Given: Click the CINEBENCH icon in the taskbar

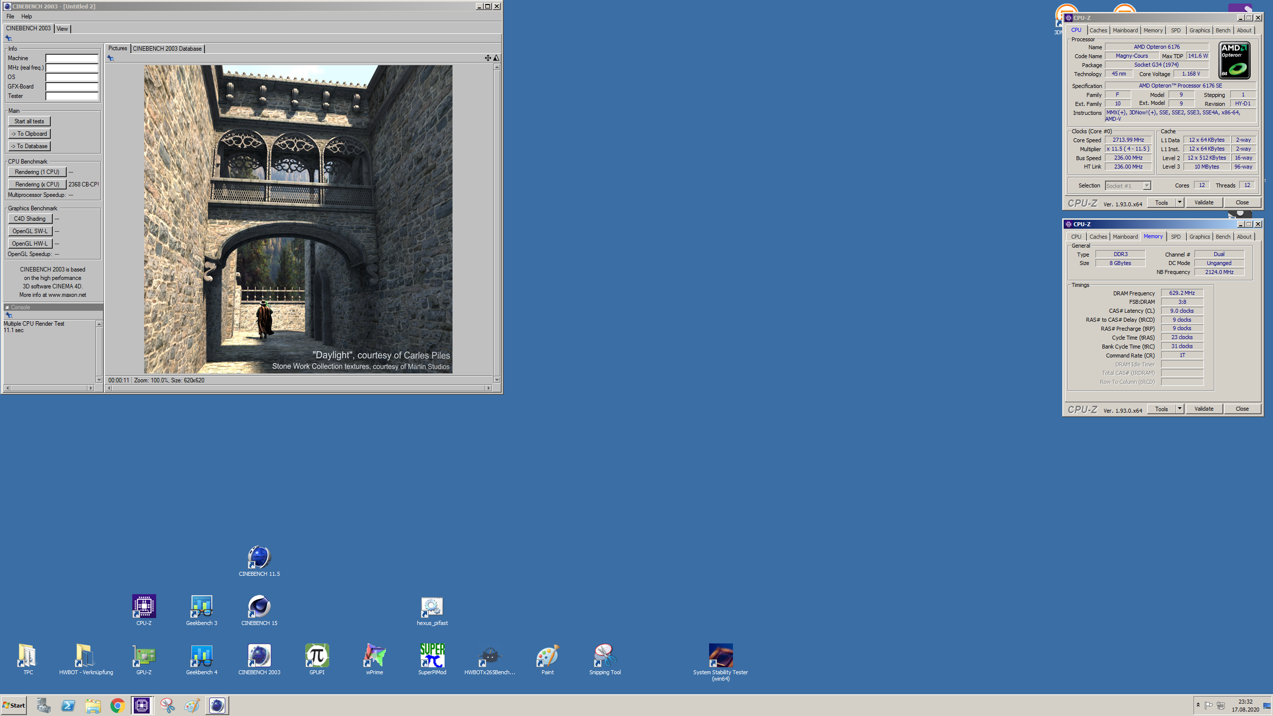Looking at the screenshot, I should click(217, 706).
